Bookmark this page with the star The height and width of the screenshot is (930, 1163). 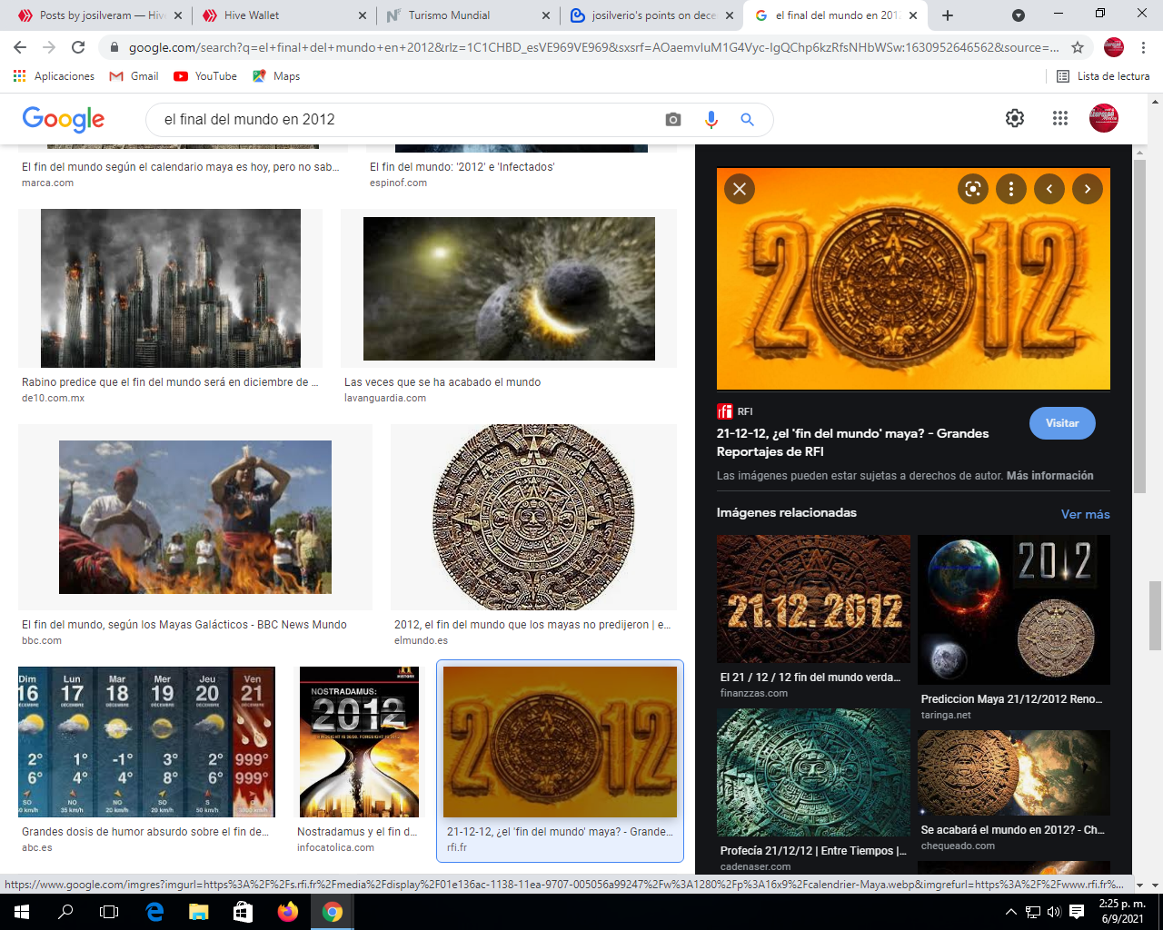(1078, 47)
